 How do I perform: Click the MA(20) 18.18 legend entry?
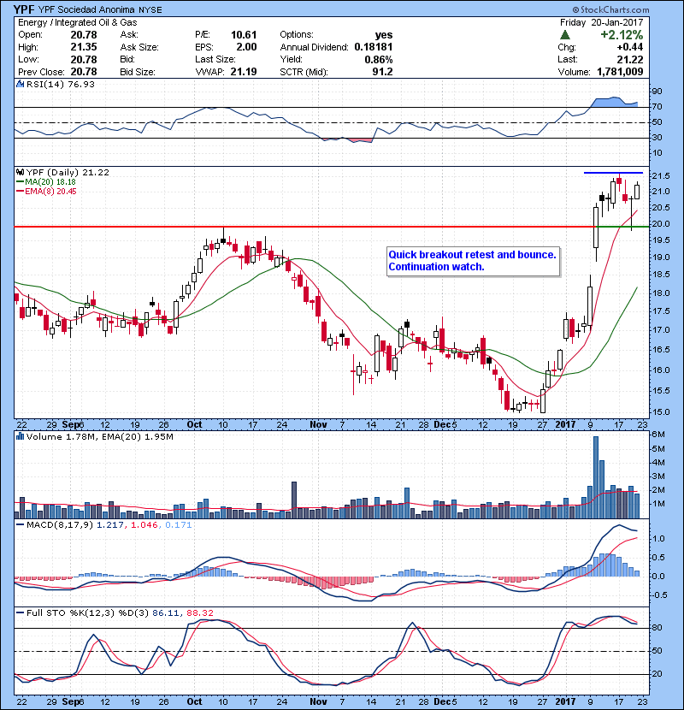45,181
